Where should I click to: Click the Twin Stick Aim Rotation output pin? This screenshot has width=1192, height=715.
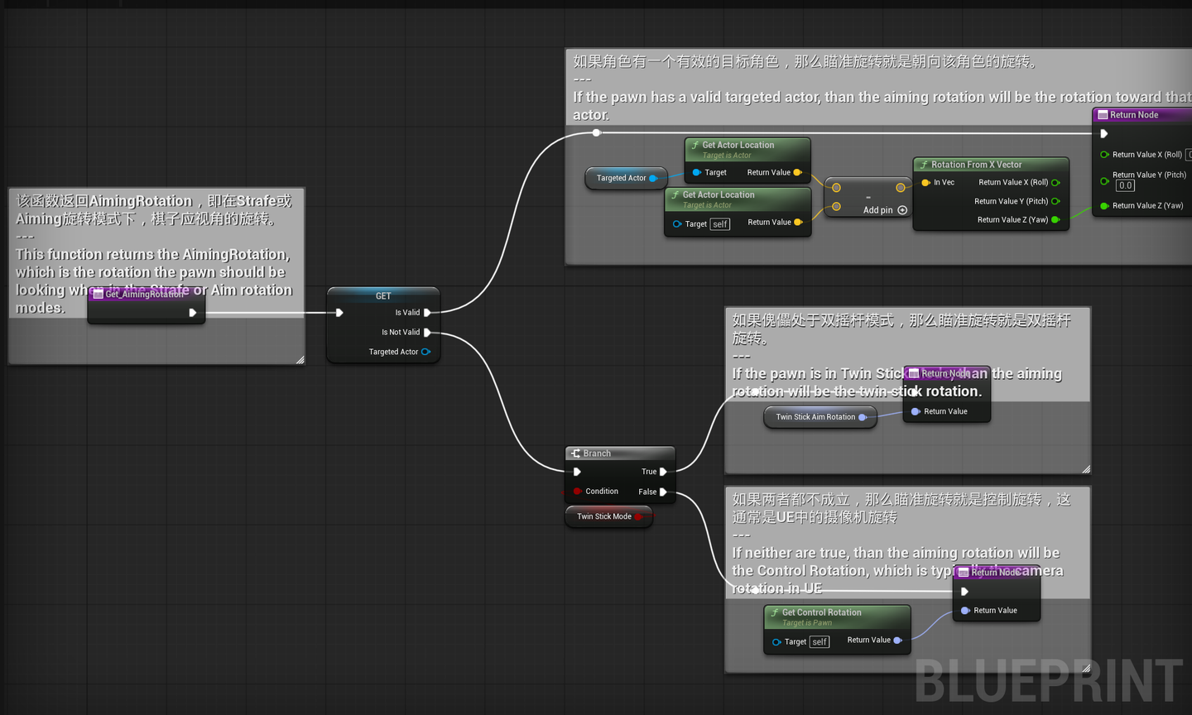coord(863,417)
